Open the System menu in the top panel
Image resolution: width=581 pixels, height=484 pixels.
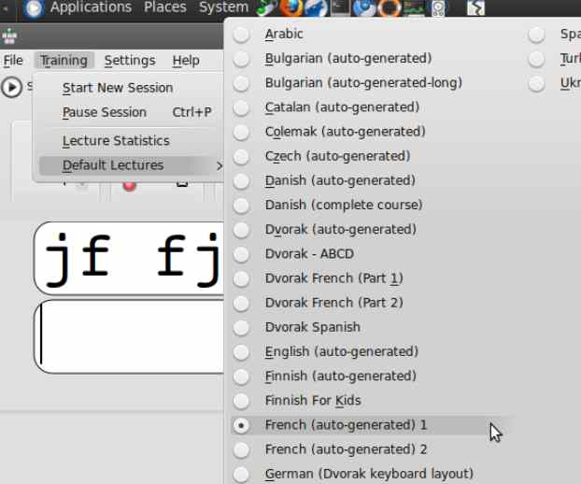click(x=223, y=7)
